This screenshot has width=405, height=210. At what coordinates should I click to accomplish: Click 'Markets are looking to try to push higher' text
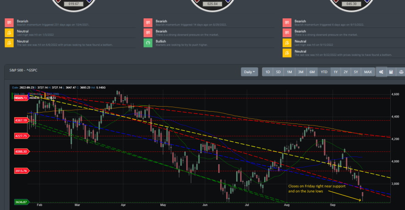(x=185, y=45)
